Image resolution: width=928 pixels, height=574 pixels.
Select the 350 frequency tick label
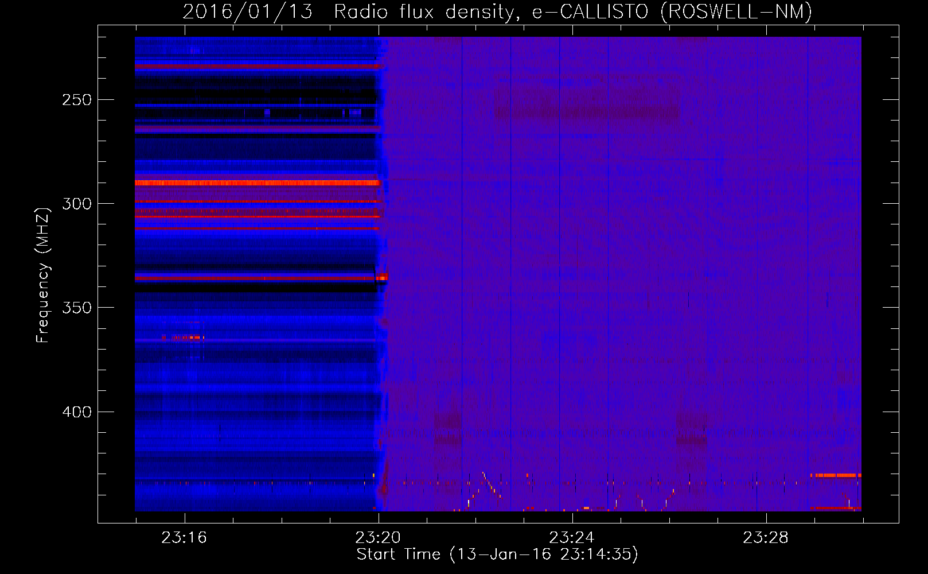point(77,308)
